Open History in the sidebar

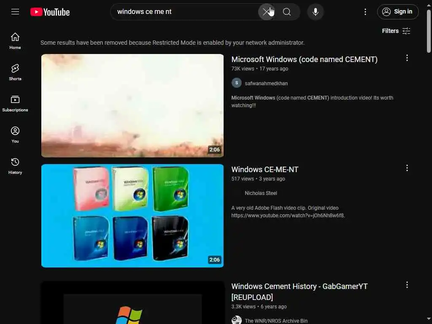pyautogui.click(x=15, y=166)
